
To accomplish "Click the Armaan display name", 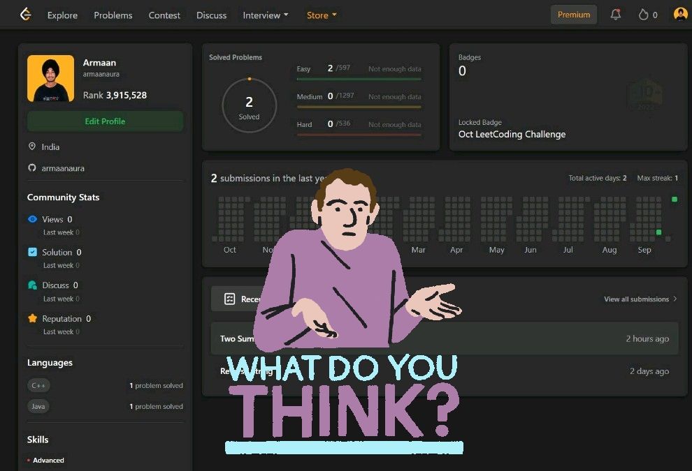I will point(99,63).
